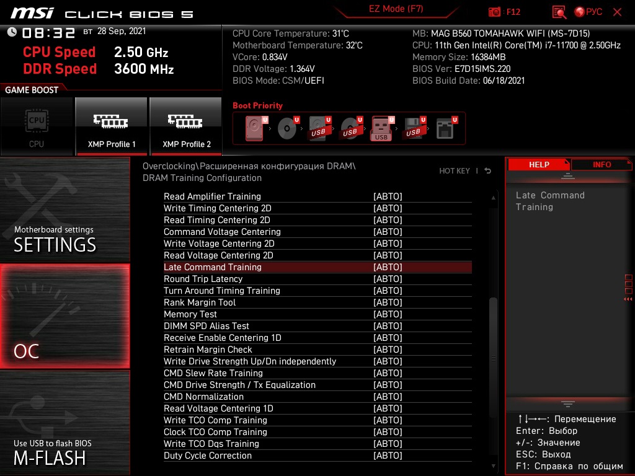Select the Write TCO Comp Training row
635x476 pixels.
coord(317,420)
